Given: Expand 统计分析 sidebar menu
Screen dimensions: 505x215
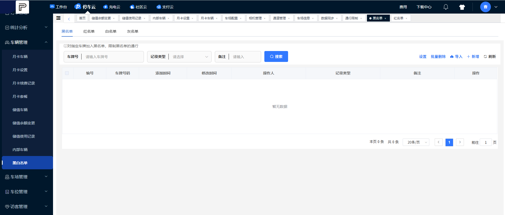Looking at the screenshot, I should tap(27, 27).
